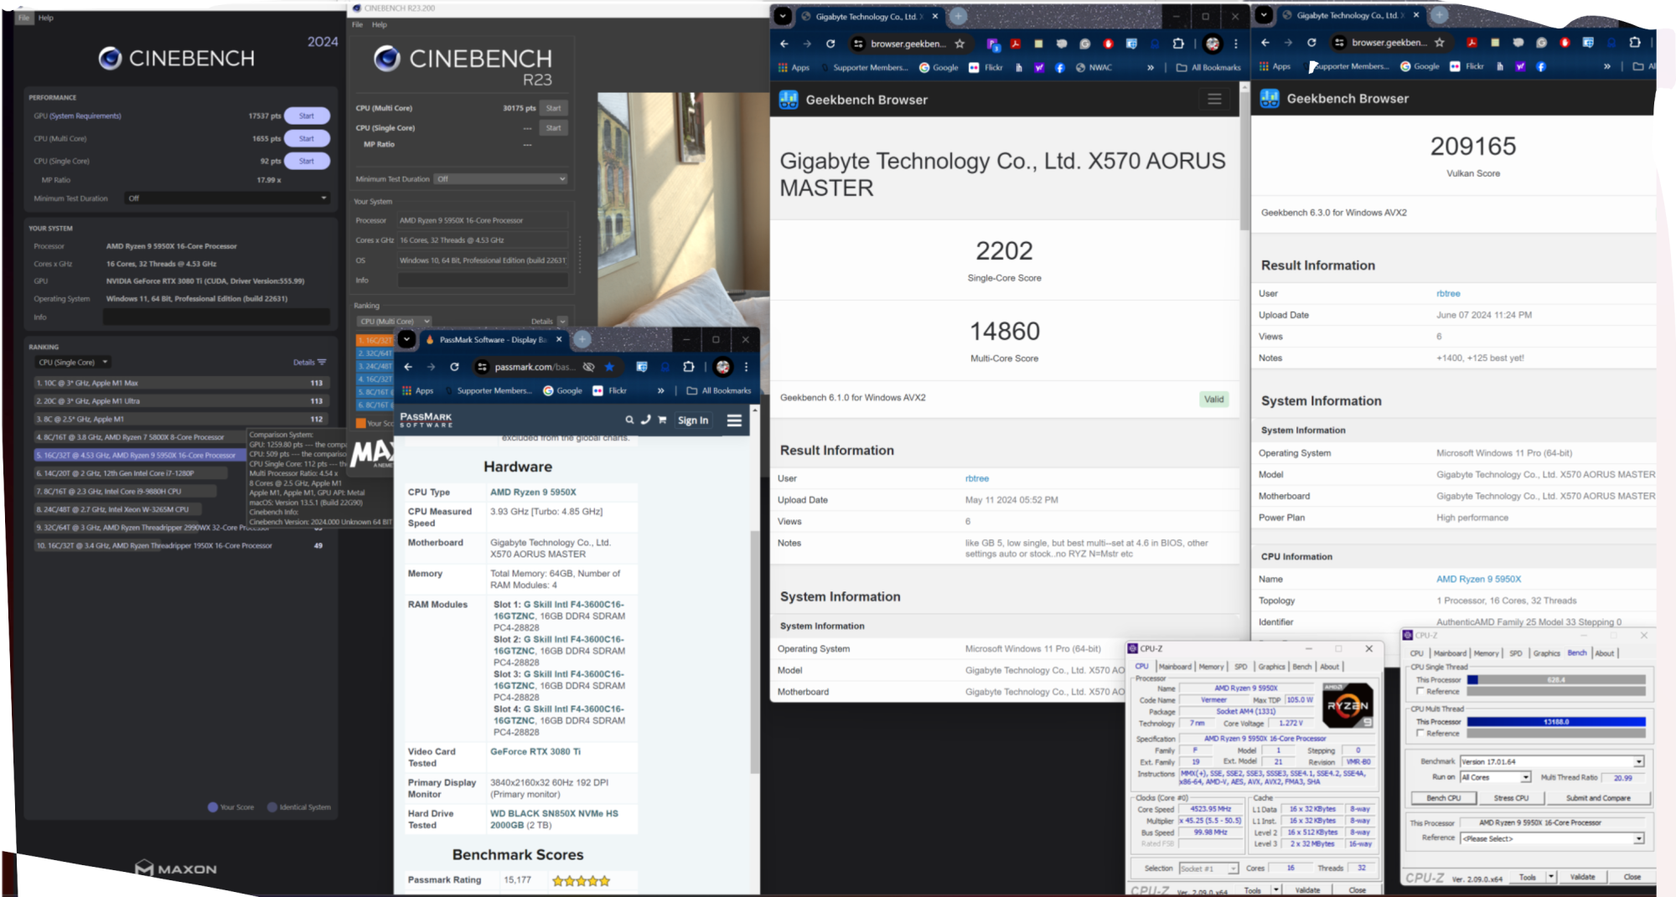Open the CPU-Z Benchmark version dropdown

pos(1552,762)
